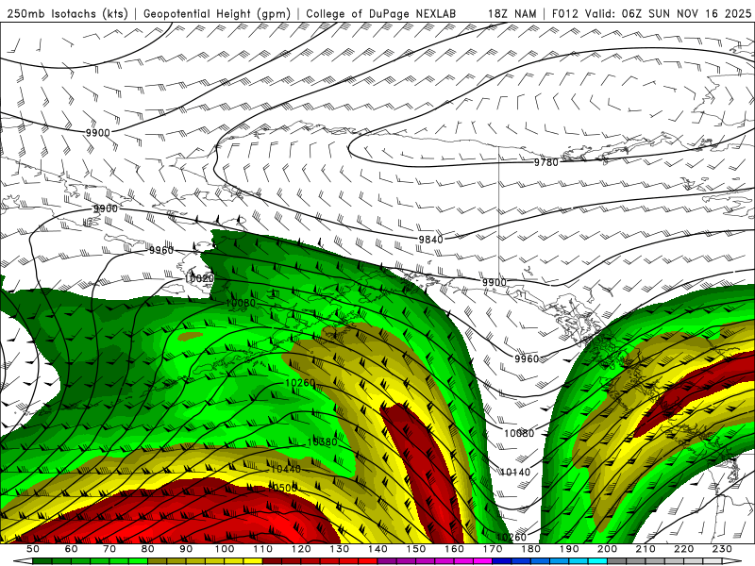
Task: Click the 180 value on the color scale
Action: coord(530,549)
